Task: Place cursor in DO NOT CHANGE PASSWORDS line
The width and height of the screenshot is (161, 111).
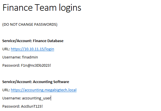Action: click(30, 25)
